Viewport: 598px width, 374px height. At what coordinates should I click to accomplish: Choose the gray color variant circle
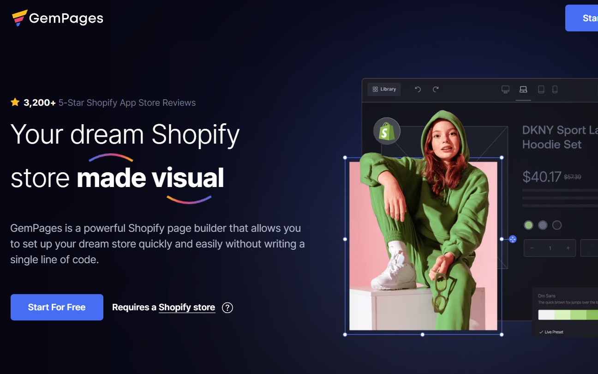coord(543,225)
